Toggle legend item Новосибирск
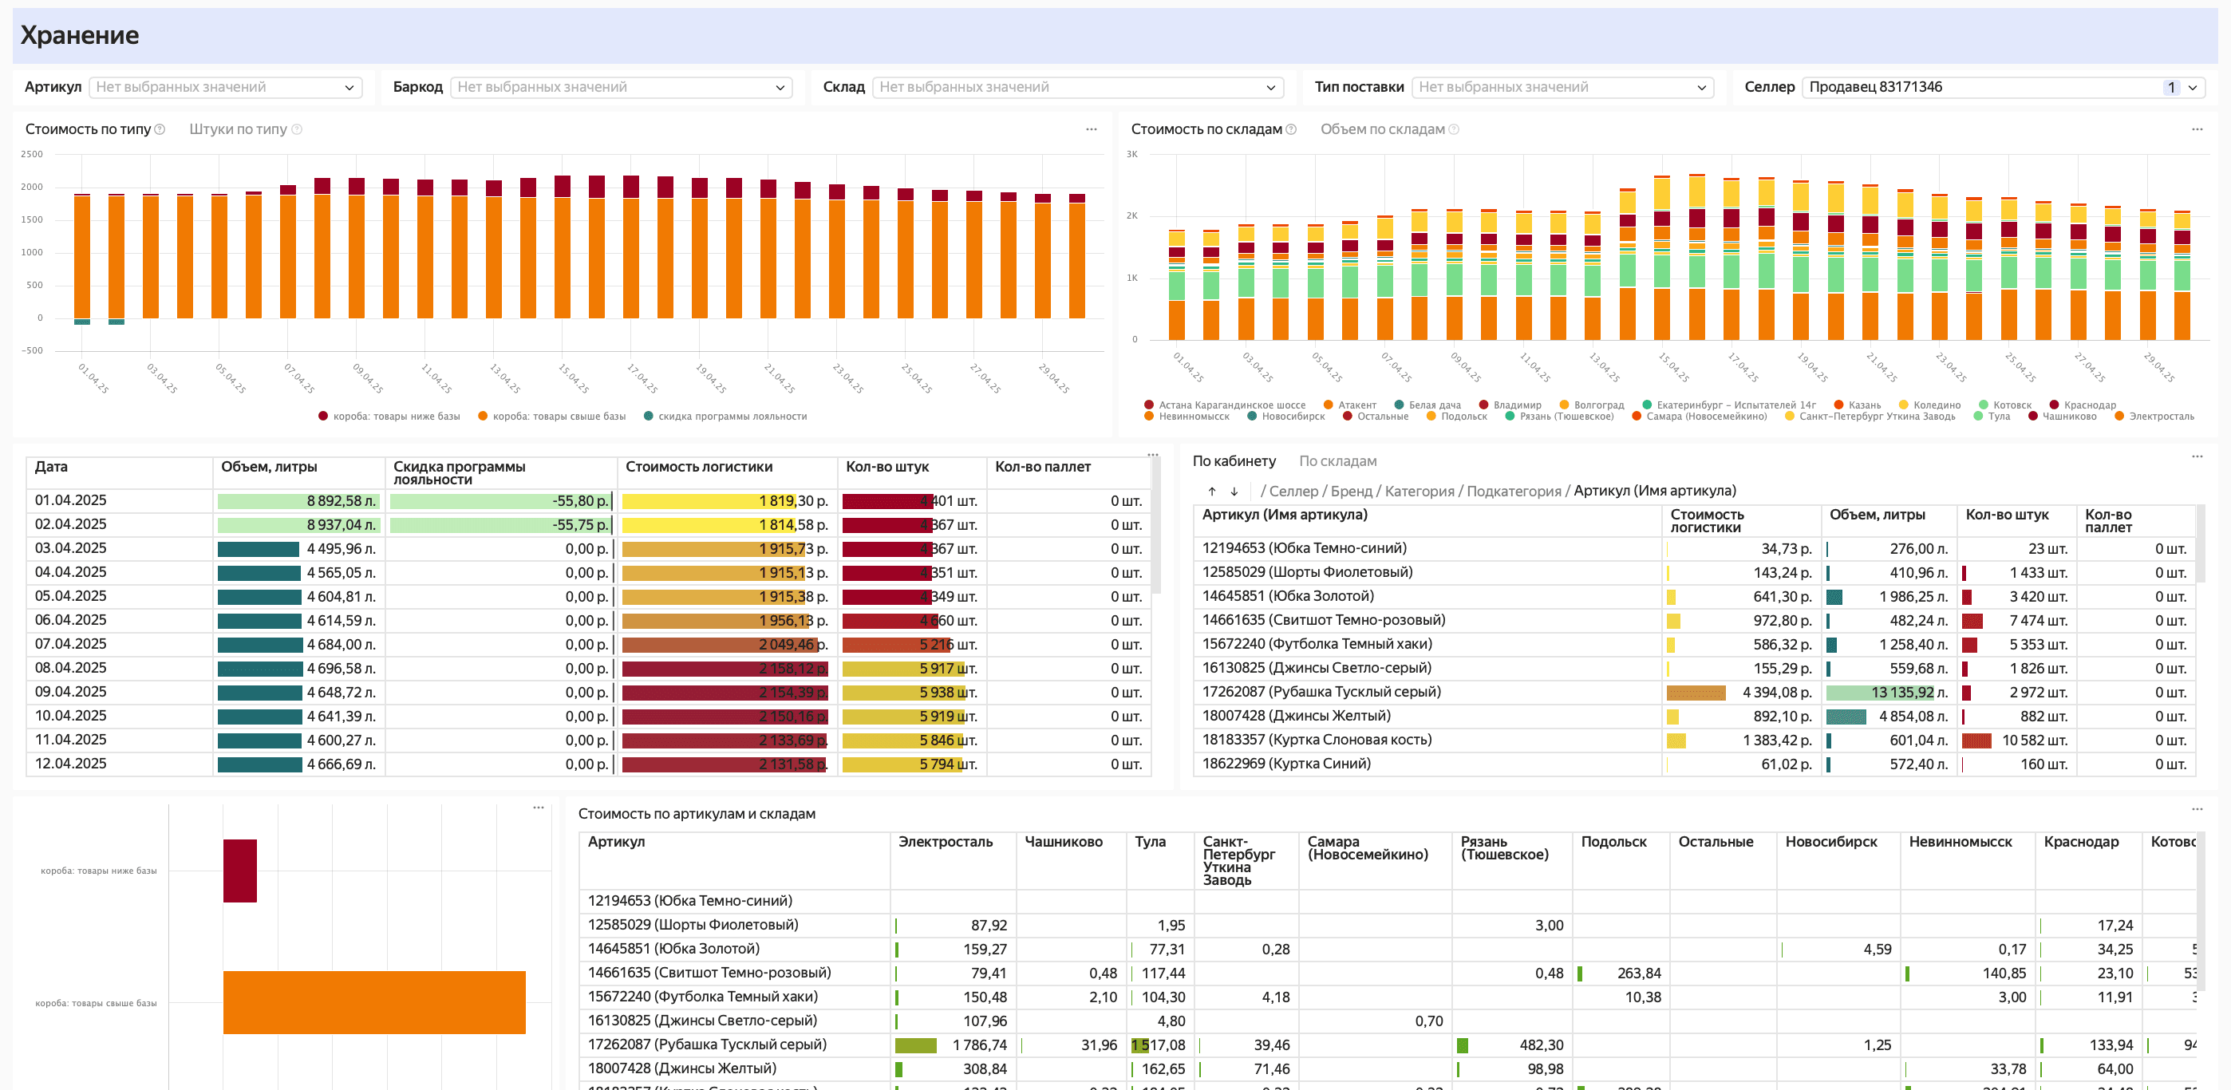The width and height of the screenshot is (2231, 1090). pyautogui.click(x=1285, y=417)
